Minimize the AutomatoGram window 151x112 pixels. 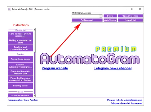coord(125,9)
